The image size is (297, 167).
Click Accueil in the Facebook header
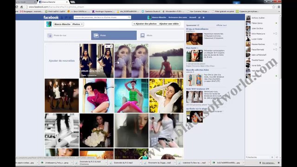pos(193,18)
